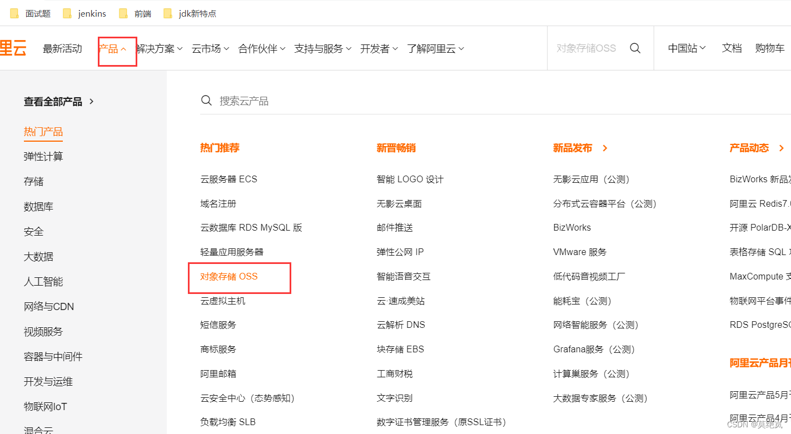Open the 文档 link in the header
The width and height of the screenshot is (791, 434).
(x=732, y=48)
